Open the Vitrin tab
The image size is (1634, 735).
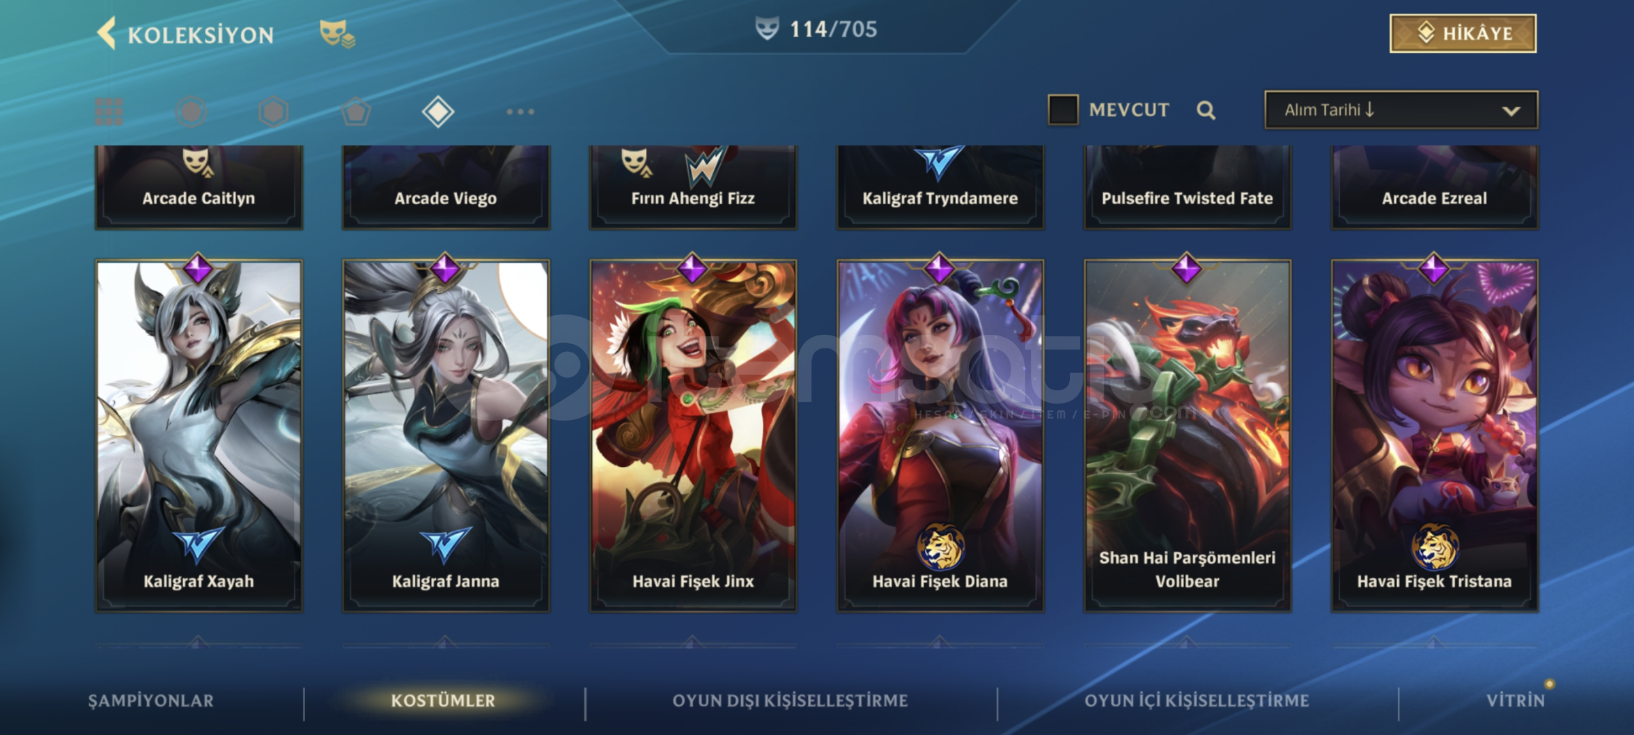coord(1516,701)
